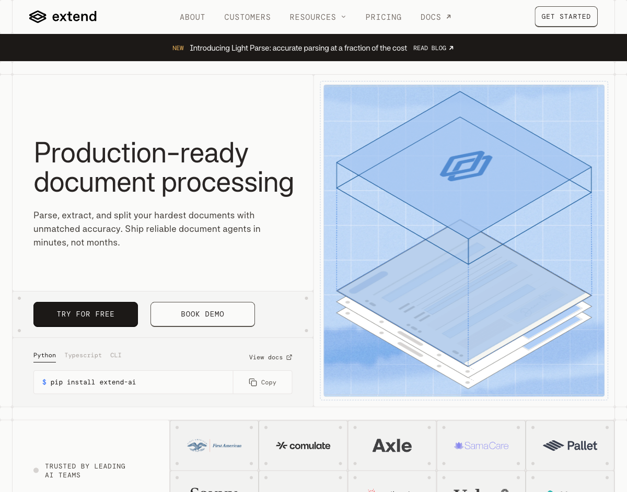Click the hero document layers illustration
627x492 pixels.
[x=464, y=240]
